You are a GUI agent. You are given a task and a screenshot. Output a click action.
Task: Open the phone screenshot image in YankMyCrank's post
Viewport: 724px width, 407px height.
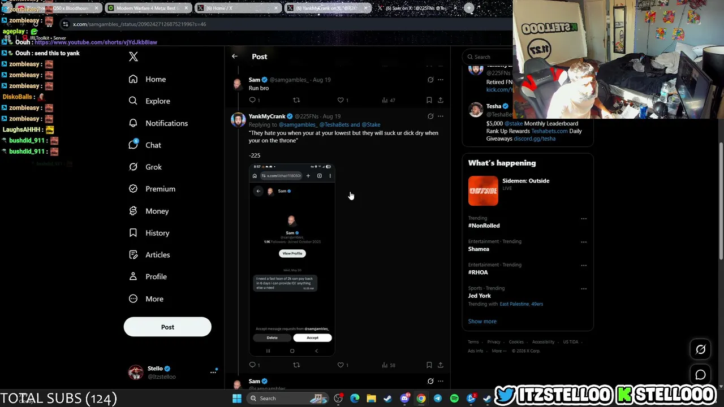pos(292,259)
